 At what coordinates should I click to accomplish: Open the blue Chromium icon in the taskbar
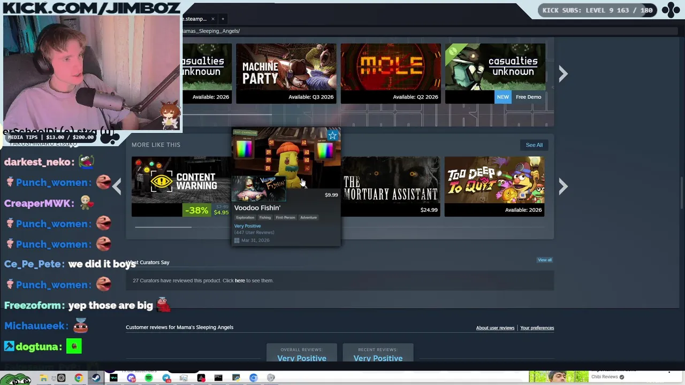(x=254, y=378)
